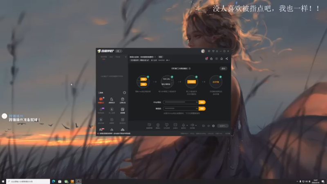This screenshot has height=184, width=327.
Task: Expand speaker options dot next to speaker
Action: point(196,126)
